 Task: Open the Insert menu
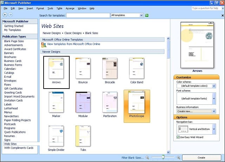coord(30,8)
